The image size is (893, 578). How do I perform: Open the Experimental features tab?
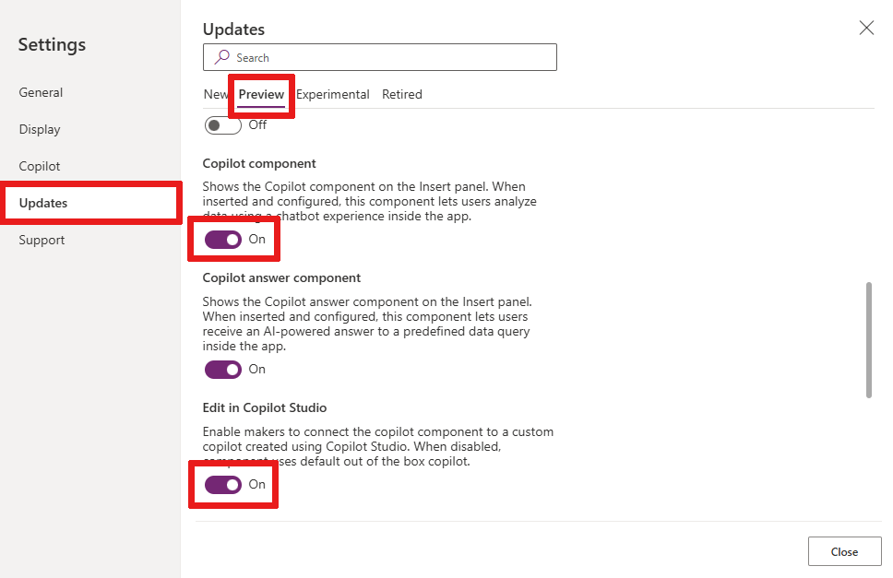point(332,94)
